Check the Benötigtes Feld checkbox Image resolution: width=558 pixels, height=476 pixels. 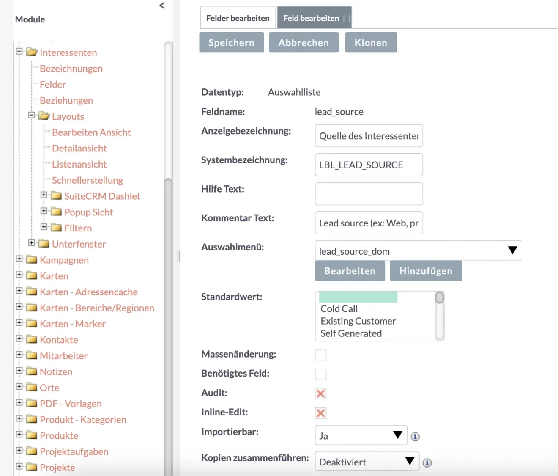tap(320, 374)
